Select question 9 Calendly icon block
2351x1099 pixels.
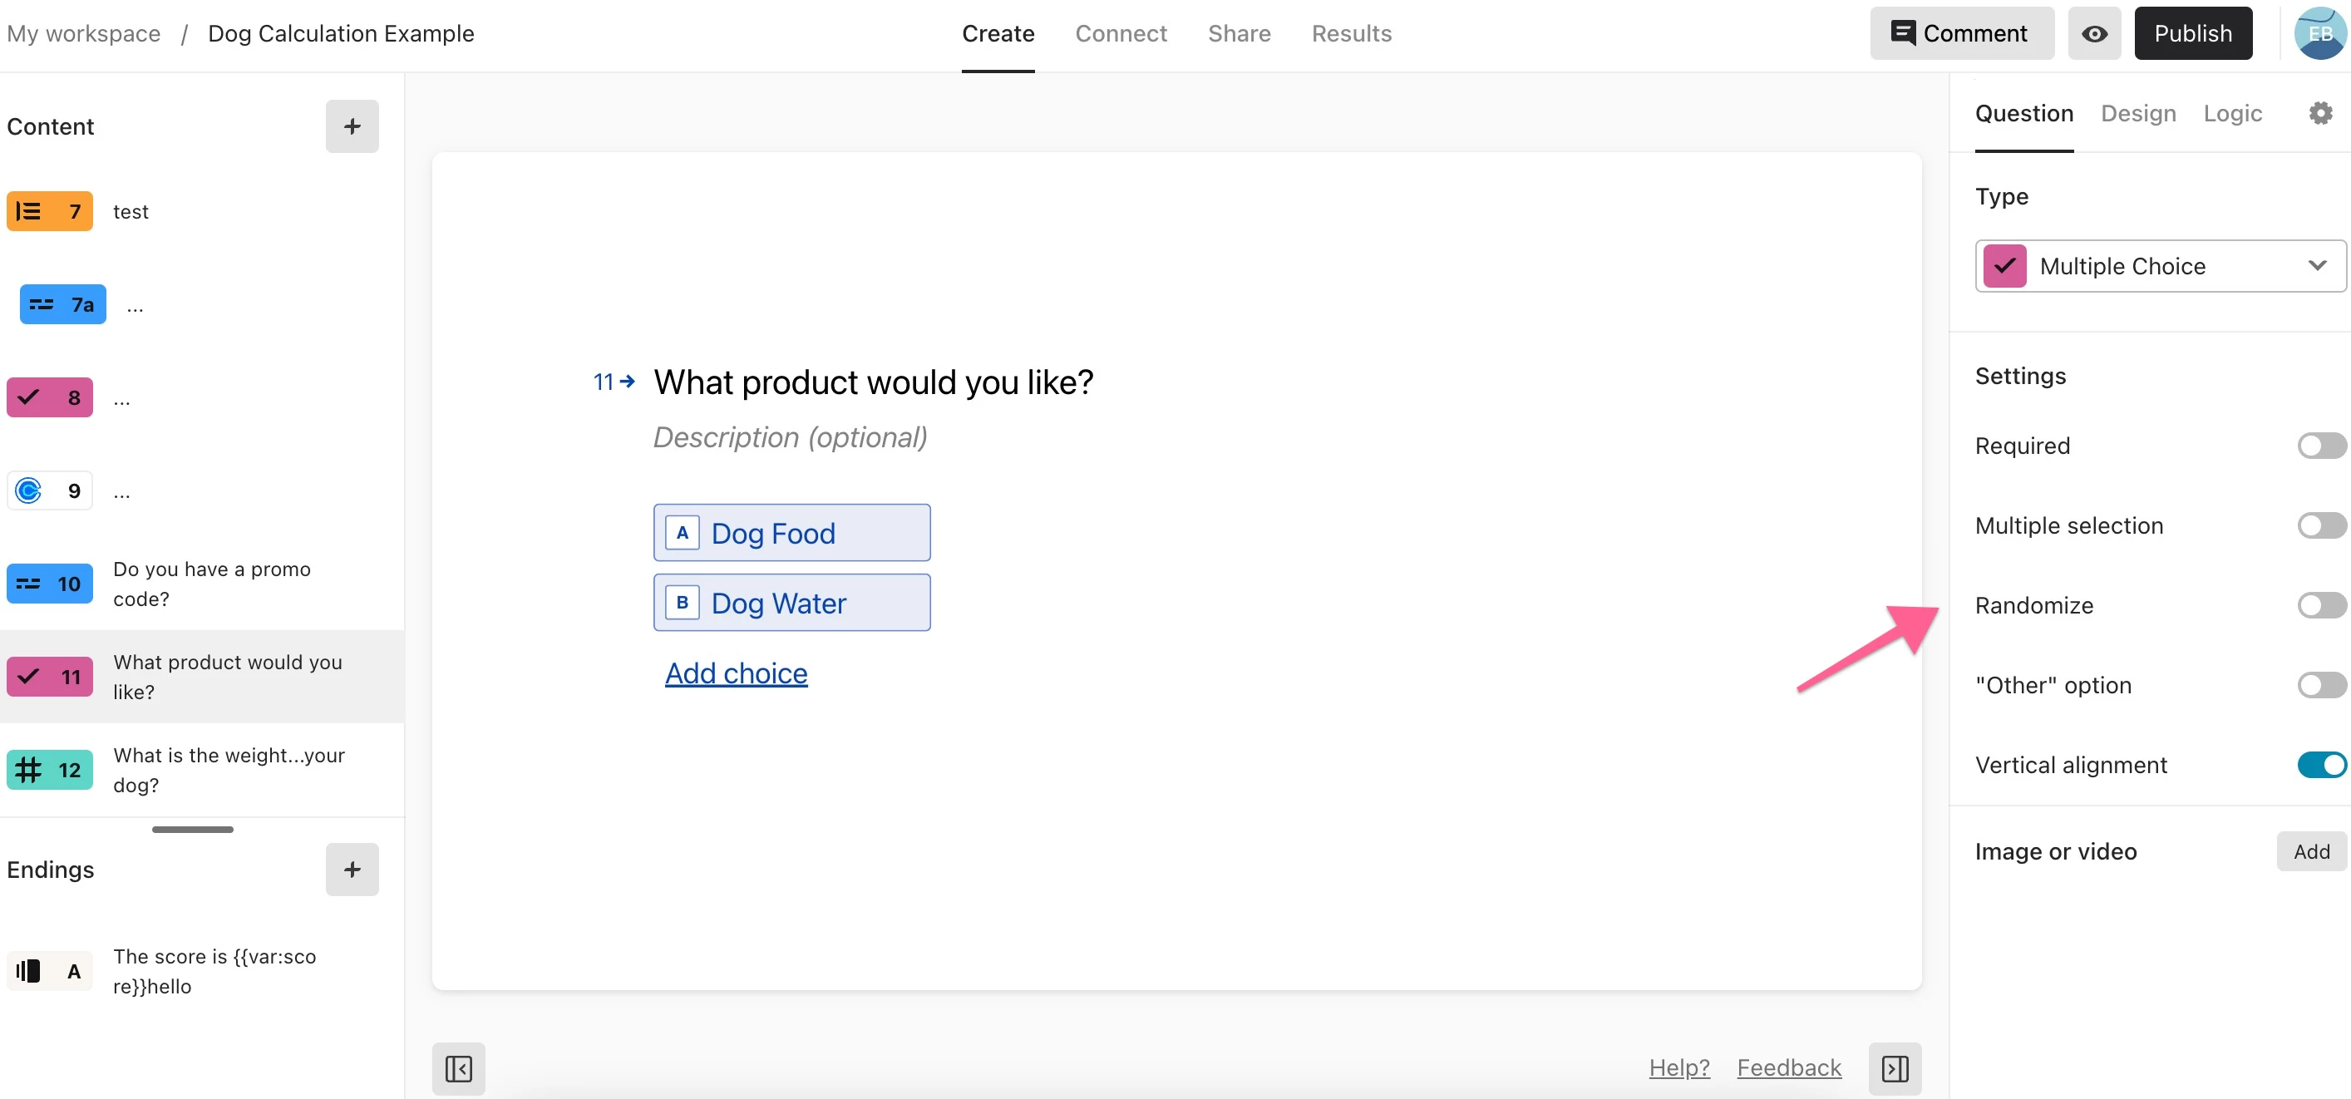tap(49, 491)
